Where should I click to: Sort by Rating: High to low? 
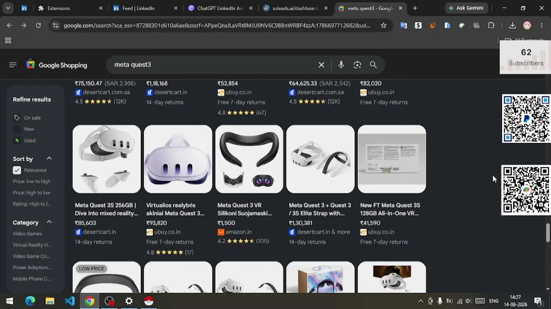pyautogui.click(x=32, y=204)
